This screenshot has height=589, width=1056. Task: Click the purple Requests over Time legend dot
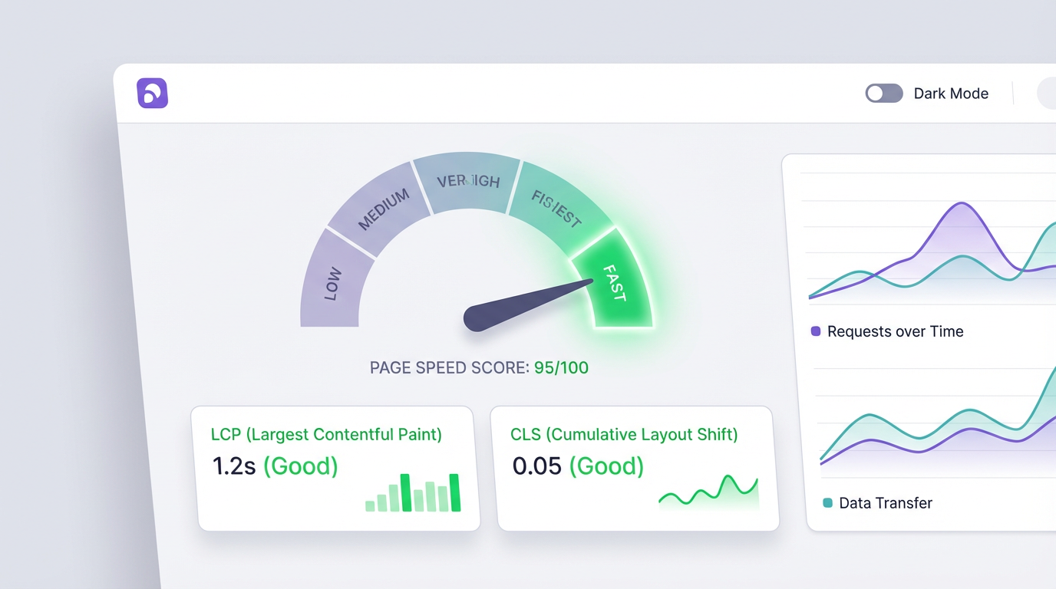tap(816, 331)
